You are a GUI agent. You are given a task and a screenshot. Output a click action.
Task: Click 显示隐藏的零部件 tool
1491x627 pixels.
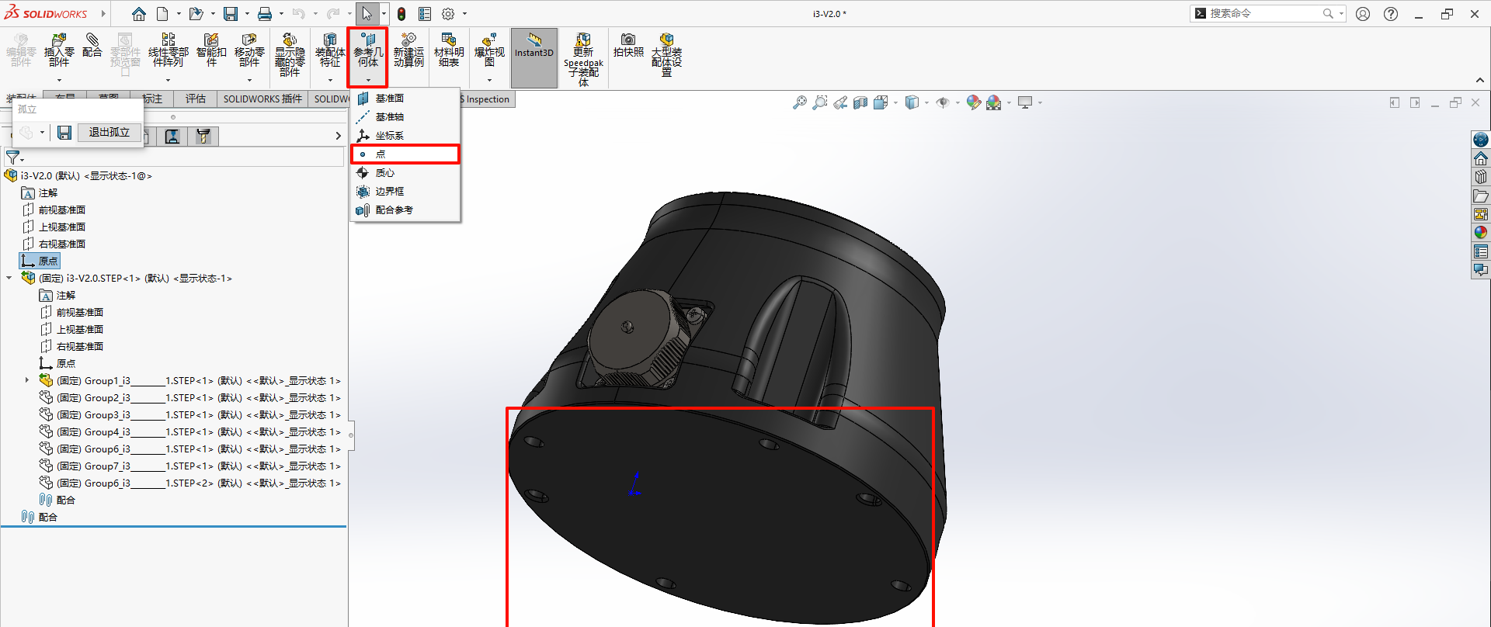[x=290, y=54]
